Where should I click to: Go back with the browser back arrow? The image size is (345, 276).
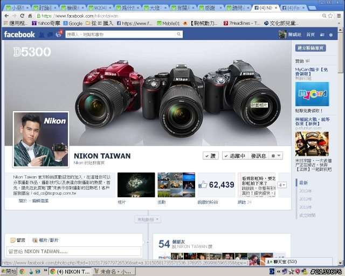click(x=6, y=16)
